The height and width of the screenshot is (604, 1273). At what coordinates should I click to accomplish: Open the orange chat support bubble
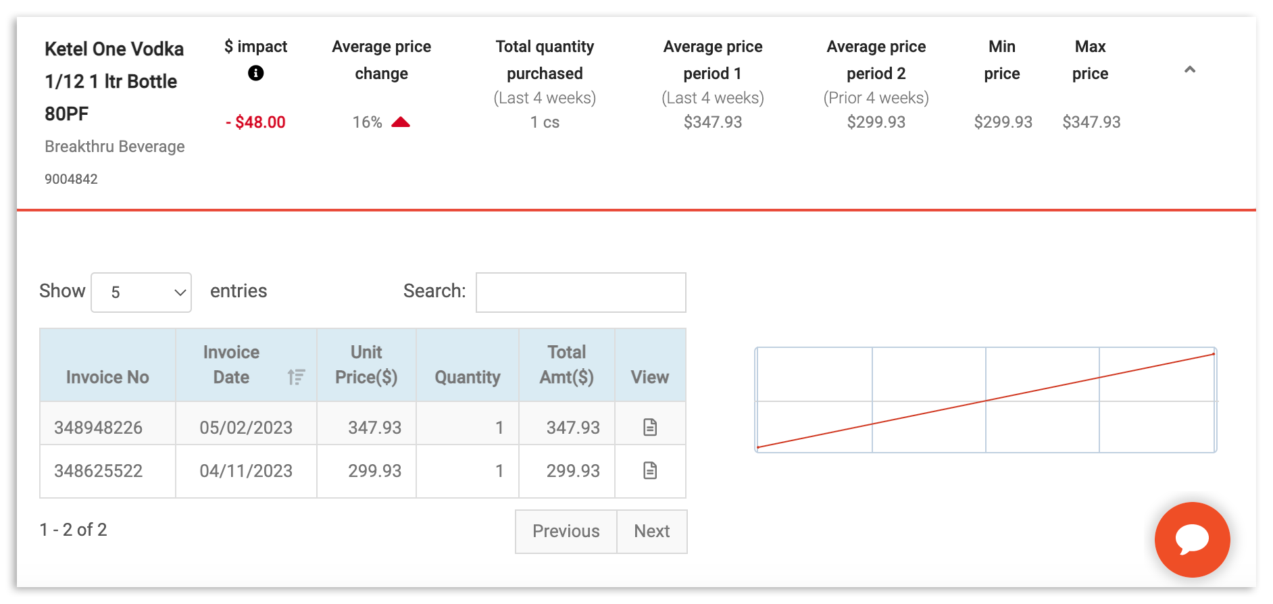1192,540
